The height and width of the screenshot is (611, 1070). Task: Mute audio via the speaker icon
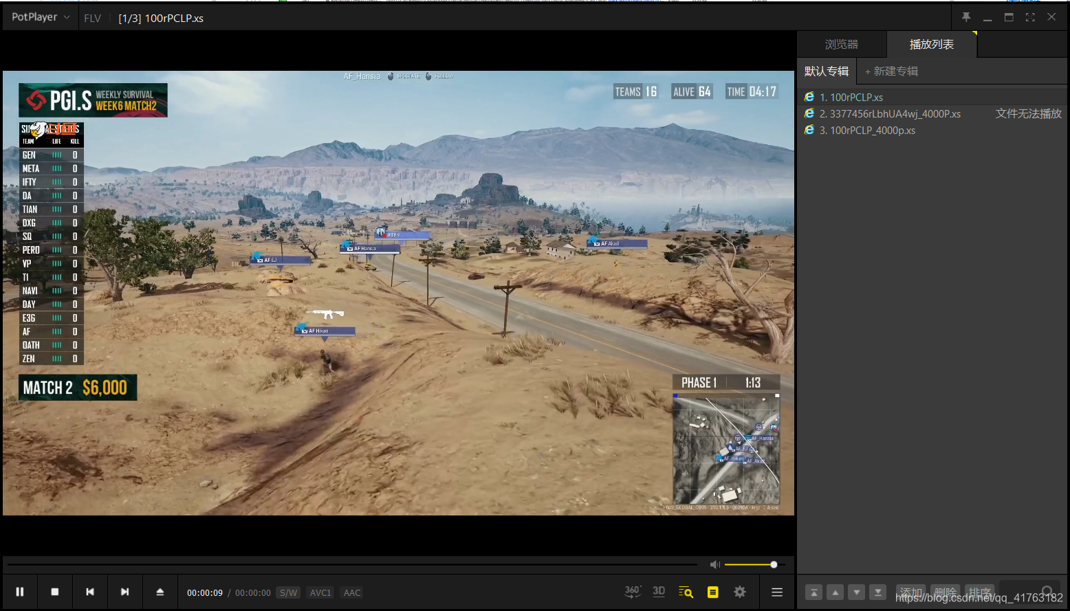click(714, 564)
